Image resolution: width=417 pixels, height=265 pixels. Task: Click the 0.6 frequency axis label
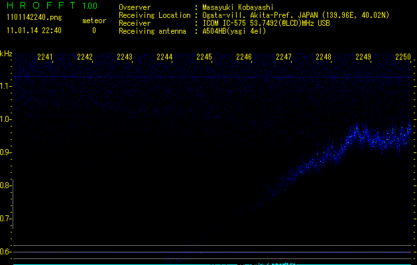click(5, 252)
